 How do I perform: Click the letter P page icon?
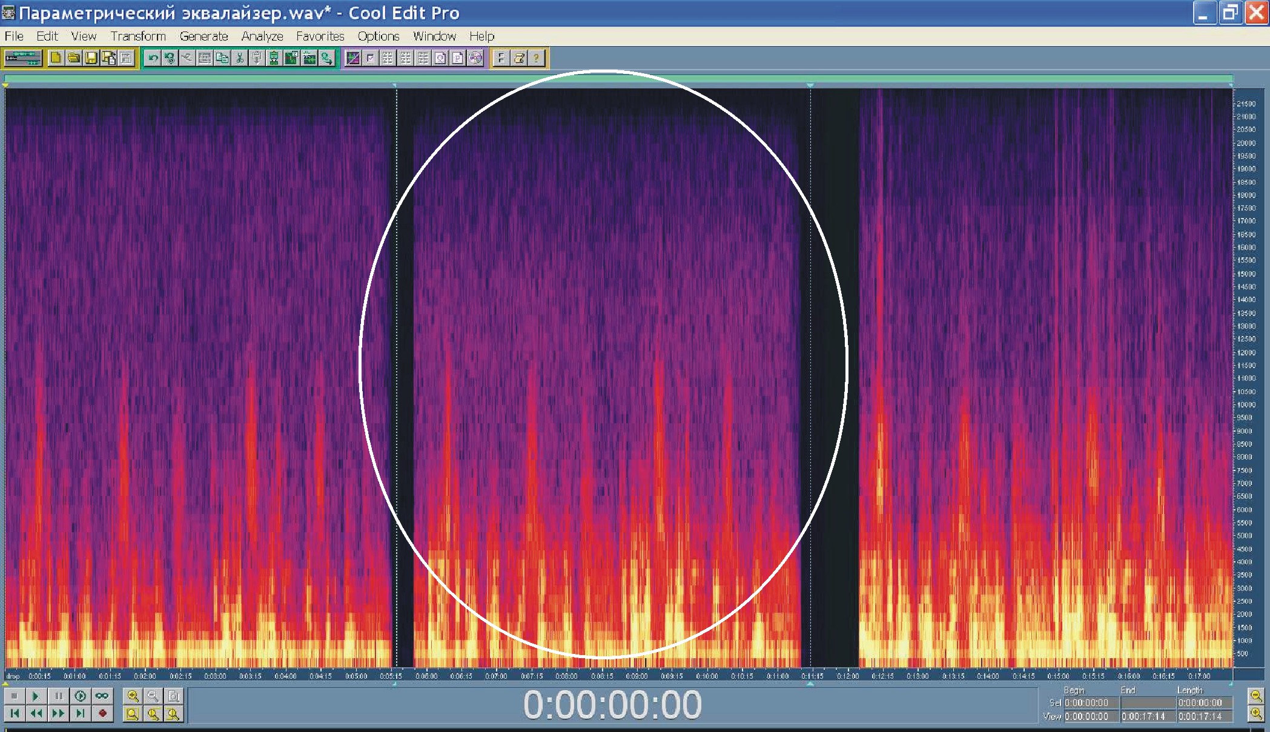458,58
